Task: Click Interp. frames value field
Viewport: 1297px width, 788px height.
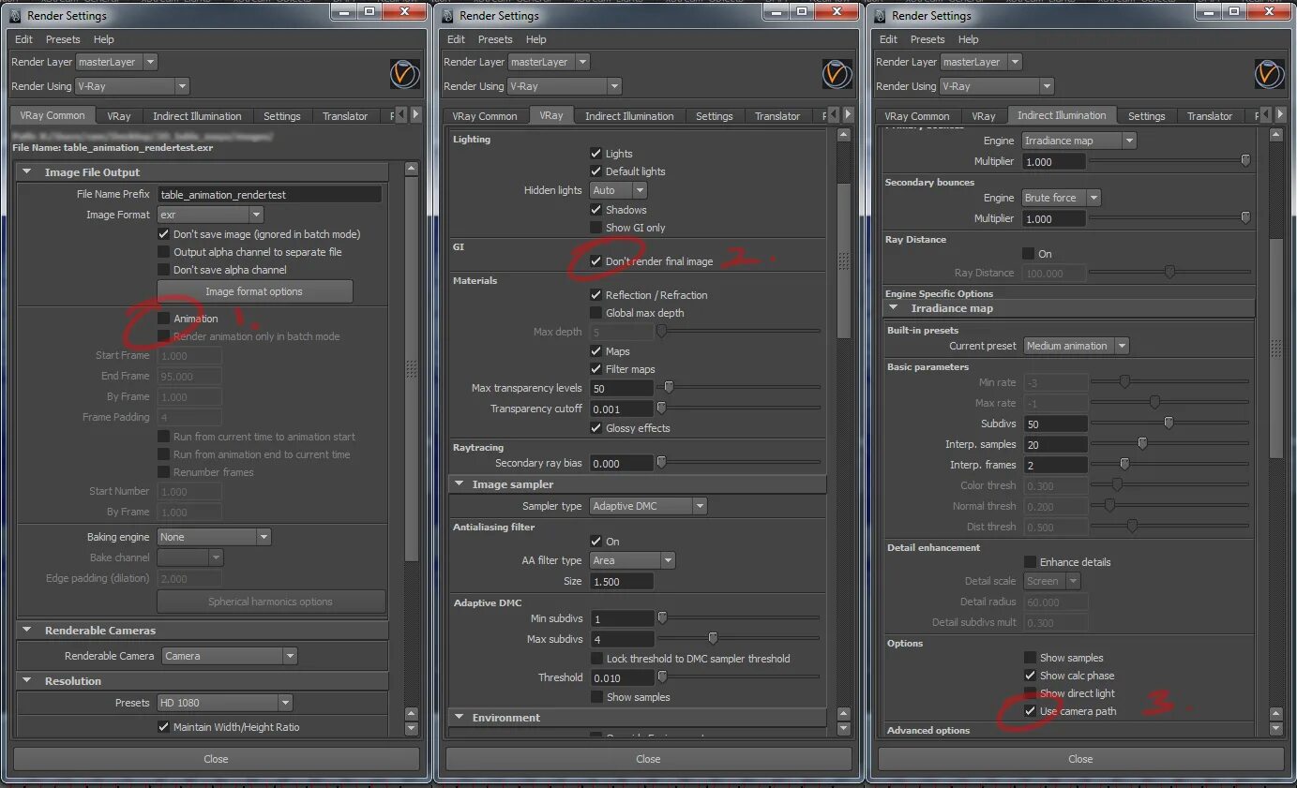Action: pos(1055,465)
